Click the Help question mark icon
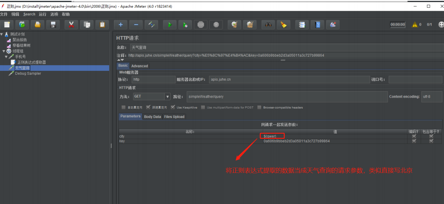The image size is (444, 204). click(318, 25)
